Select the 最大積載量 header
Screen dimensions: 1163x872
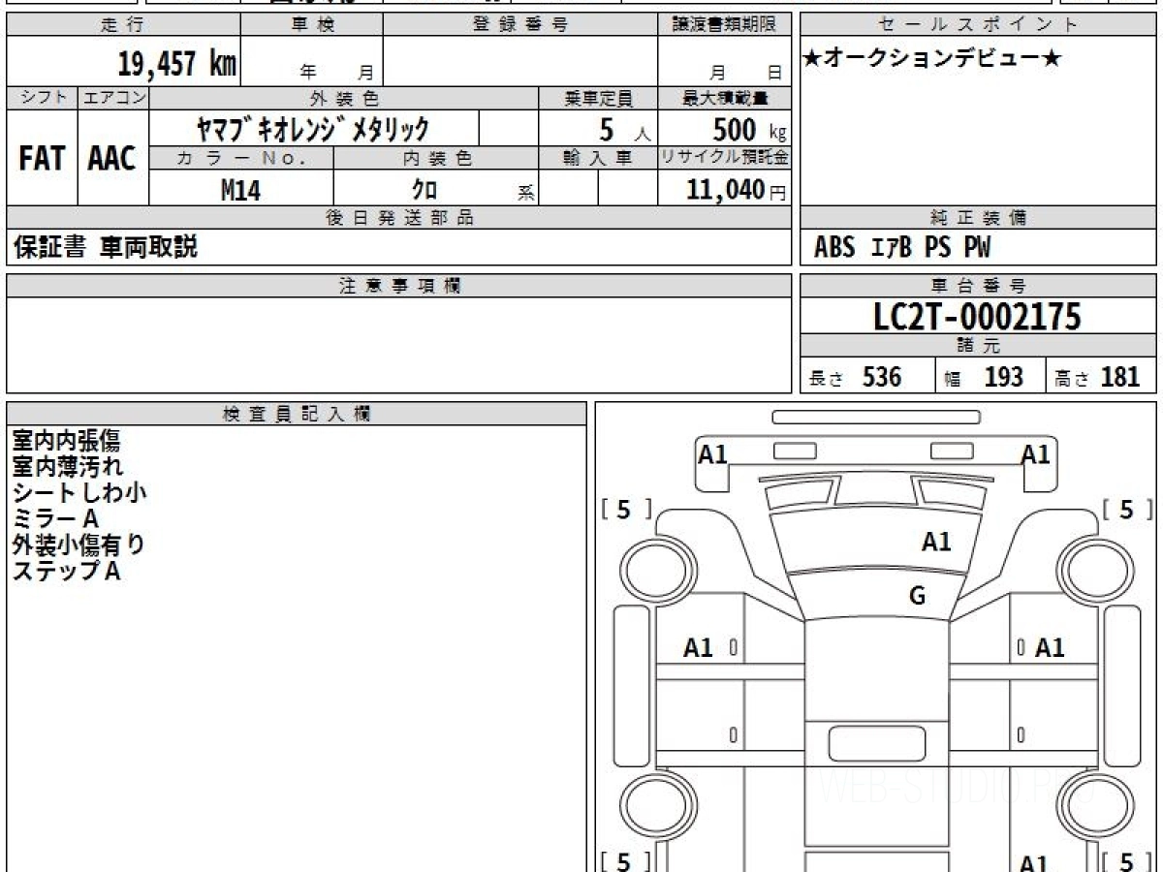(x=725, y=98)
